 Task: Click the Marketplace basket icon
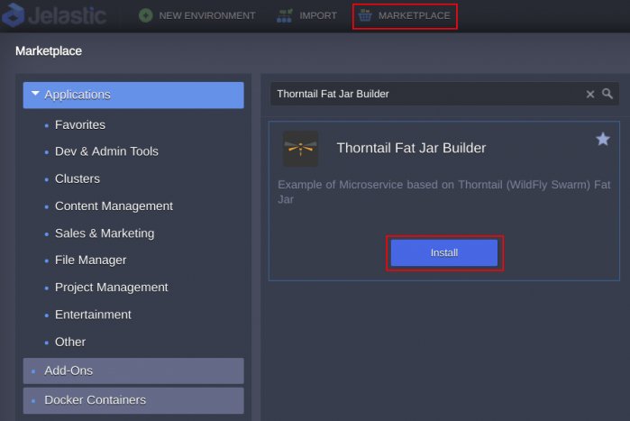pos(365,15)
